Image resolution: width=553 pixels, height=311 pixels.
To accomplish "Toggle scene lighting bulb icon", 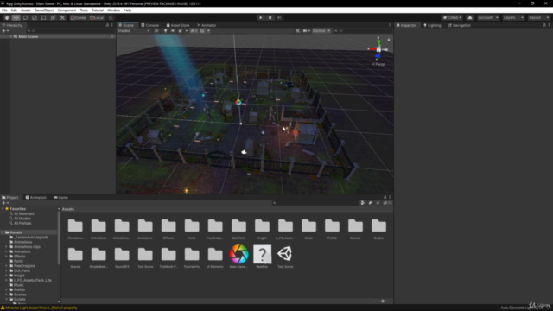I will click(x=165, y=31).
